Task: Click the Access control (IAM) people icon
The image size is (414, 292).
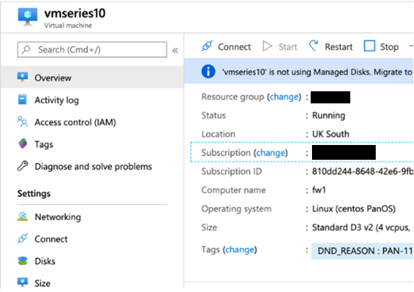Action: click(23, 122)
